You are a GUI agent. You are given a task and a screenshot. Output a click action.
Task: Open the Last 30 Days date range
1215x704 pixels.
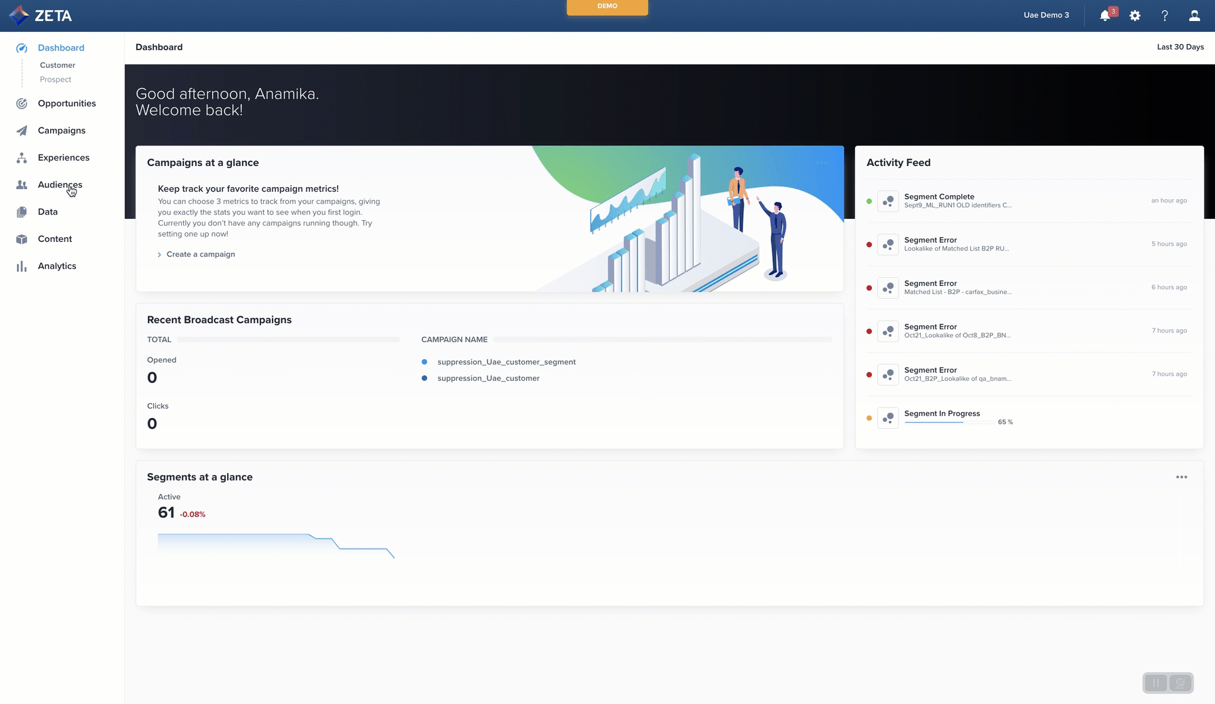tap(1180, 47)
